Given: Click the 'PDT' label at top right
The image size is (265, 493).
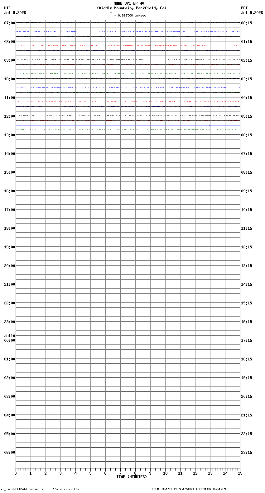Looking at the screenshot, I should tap(244, 8).
